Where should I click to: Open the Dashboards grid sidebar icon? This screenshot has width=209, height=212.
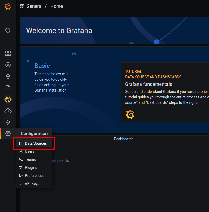pyautogui.click(x=8, y=53)
